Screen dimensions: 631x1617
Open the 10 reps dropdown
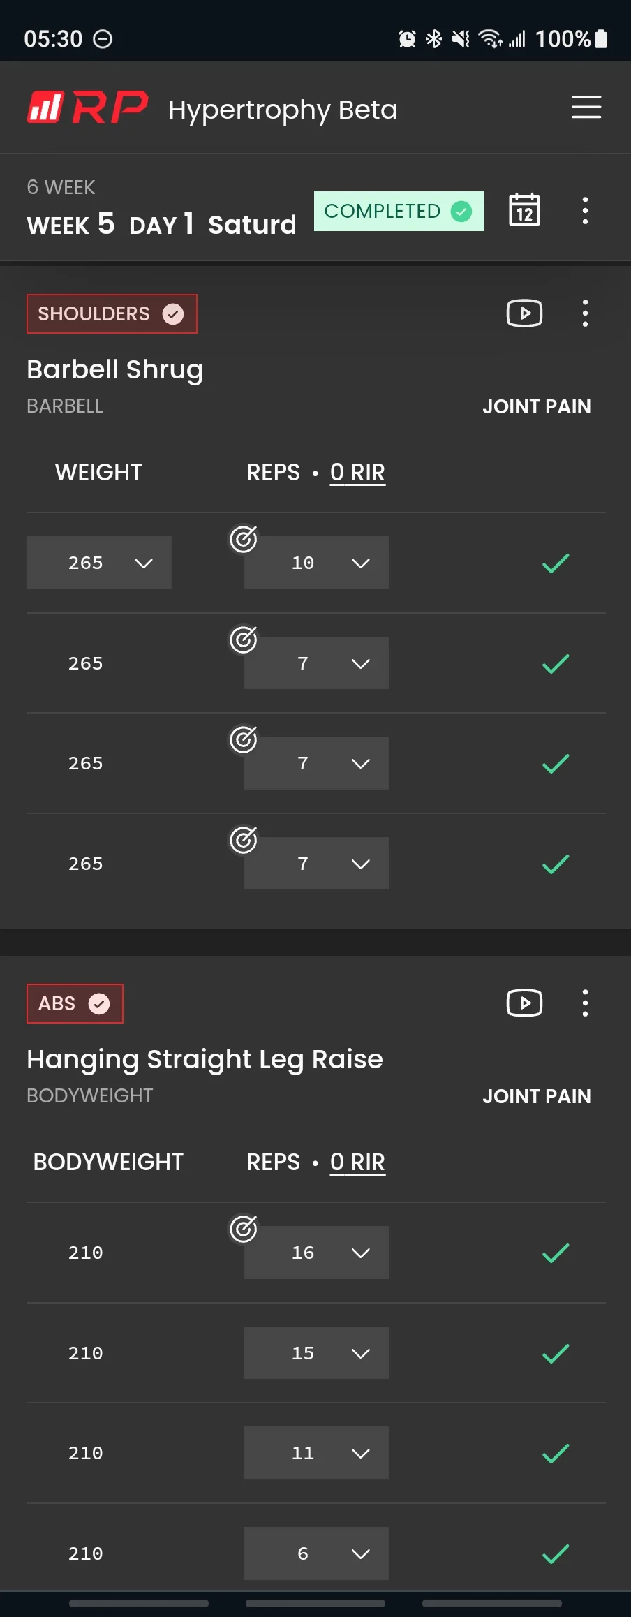[316, 563]
